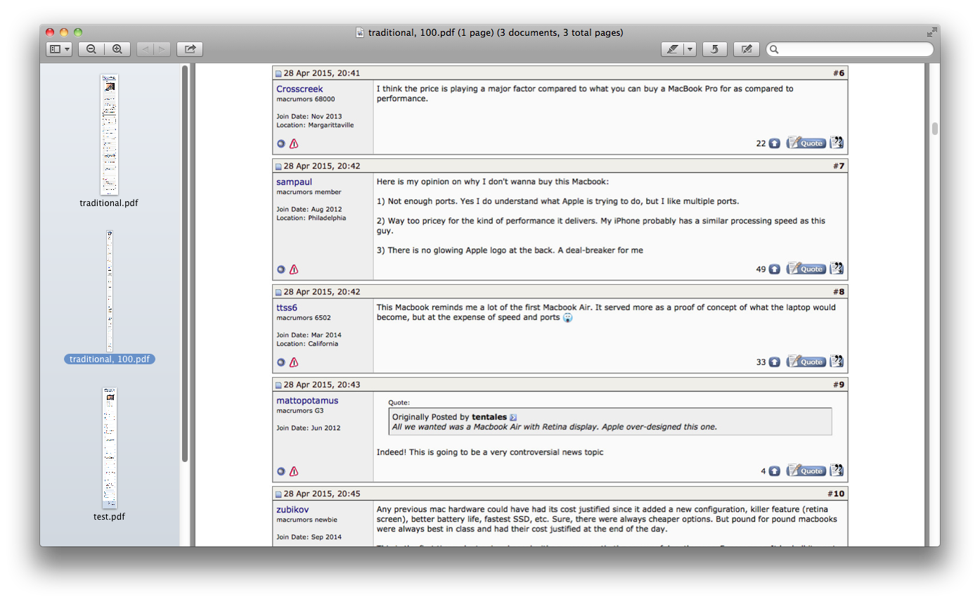Click in the toolbar search field

coord(850,49)
